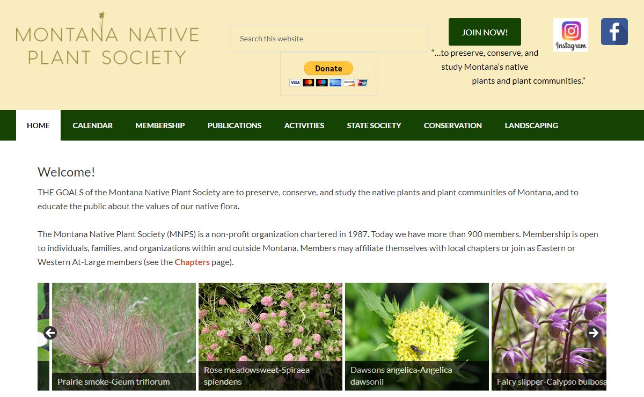
Task: Follow the Chapters page link
Action: point(192,262)
